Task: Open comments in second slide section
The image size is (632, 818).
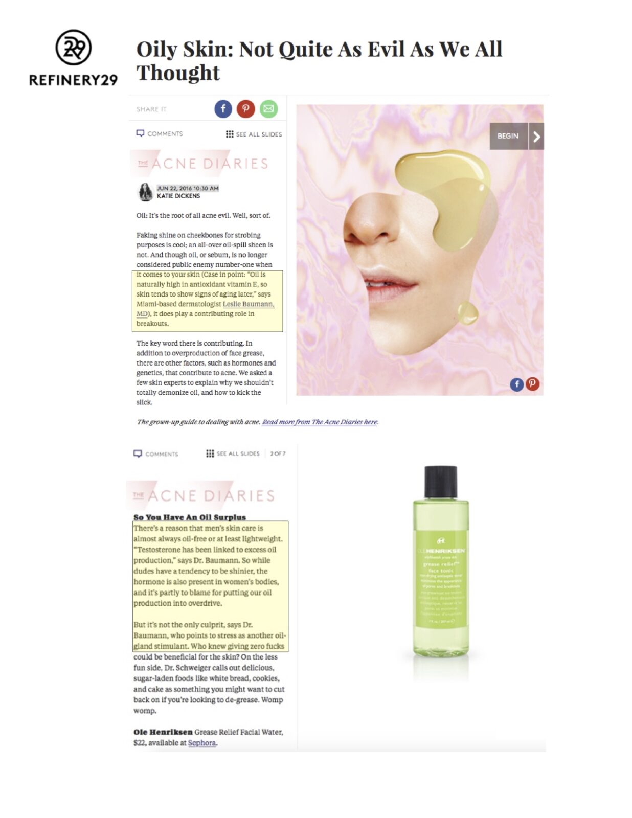Action: (156, 454)
